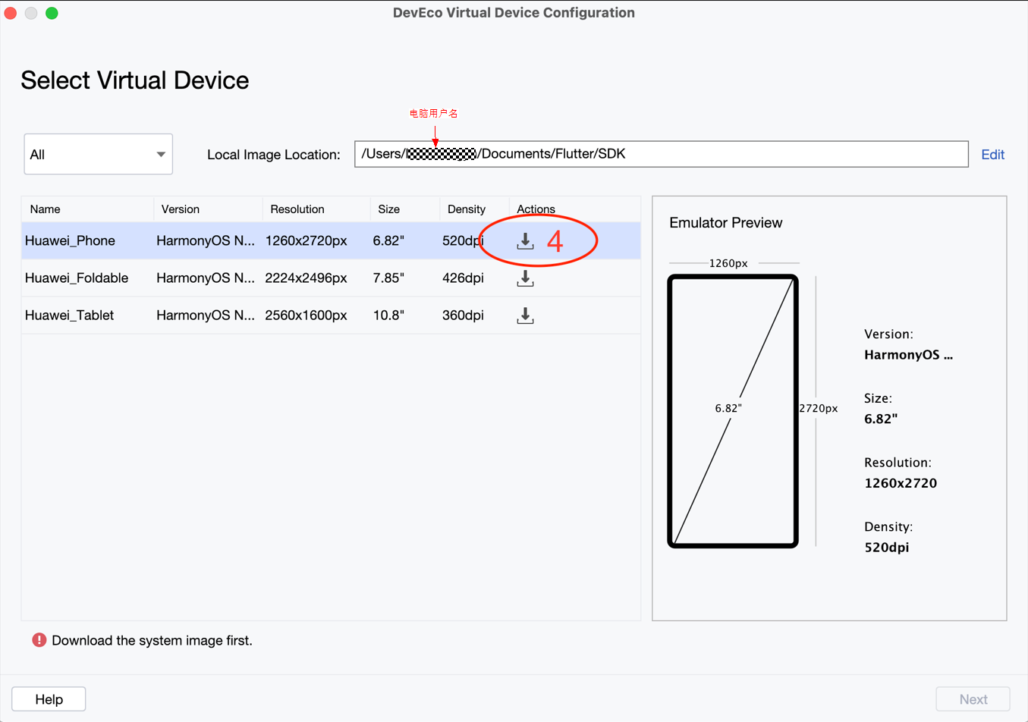The image size is (1028, 722).
Task: Select the Huawei_Tablet device row
Action: (x=69, y=315)
